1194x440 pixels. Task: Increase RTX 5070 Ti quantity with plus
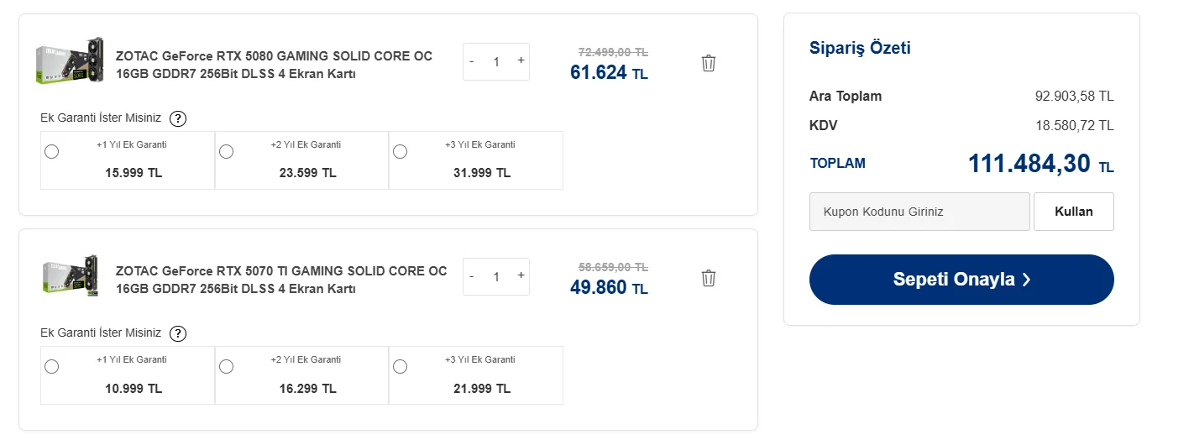point(521,275)
